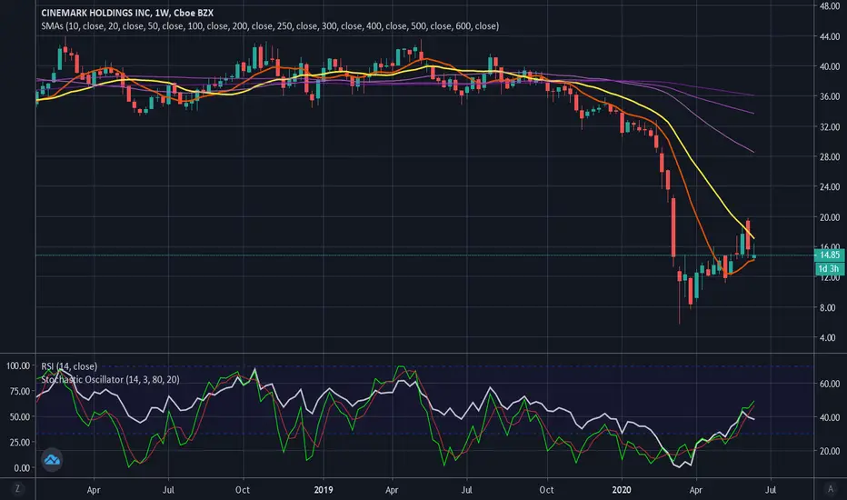Select the RSI (14, close) legend
This screenshot has height=500, width=847.
(x=69, y=366)
